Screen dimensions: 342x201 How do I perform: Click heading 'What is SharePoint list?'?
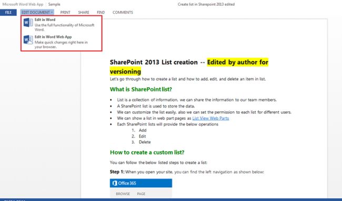tap(141, 89)
